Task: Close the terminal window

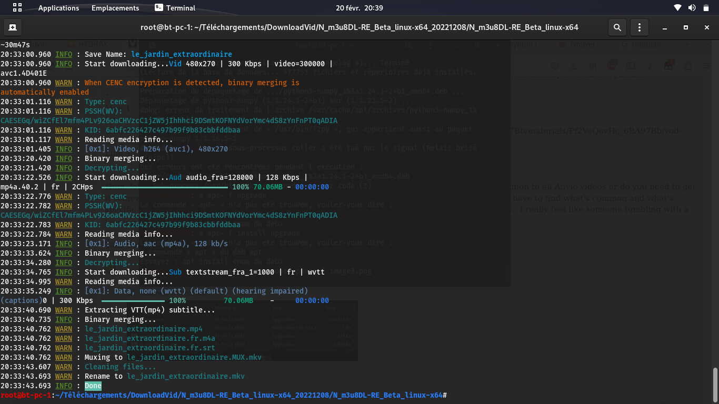Action: coord(705,27)
